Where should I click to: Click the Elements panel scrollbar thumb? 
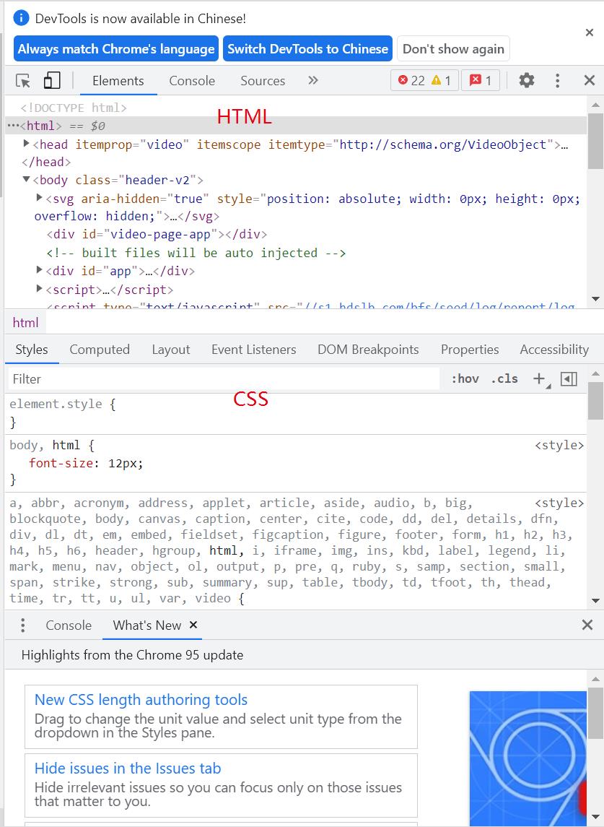click(x=595, y=142)
